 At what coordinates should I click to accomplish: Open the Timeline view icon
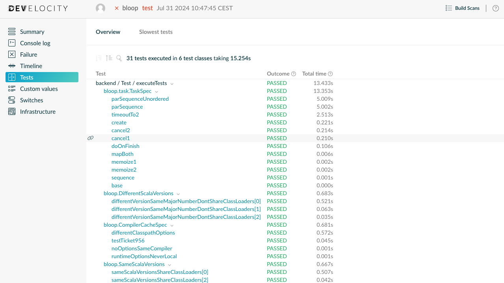click(x=11, y=66)
